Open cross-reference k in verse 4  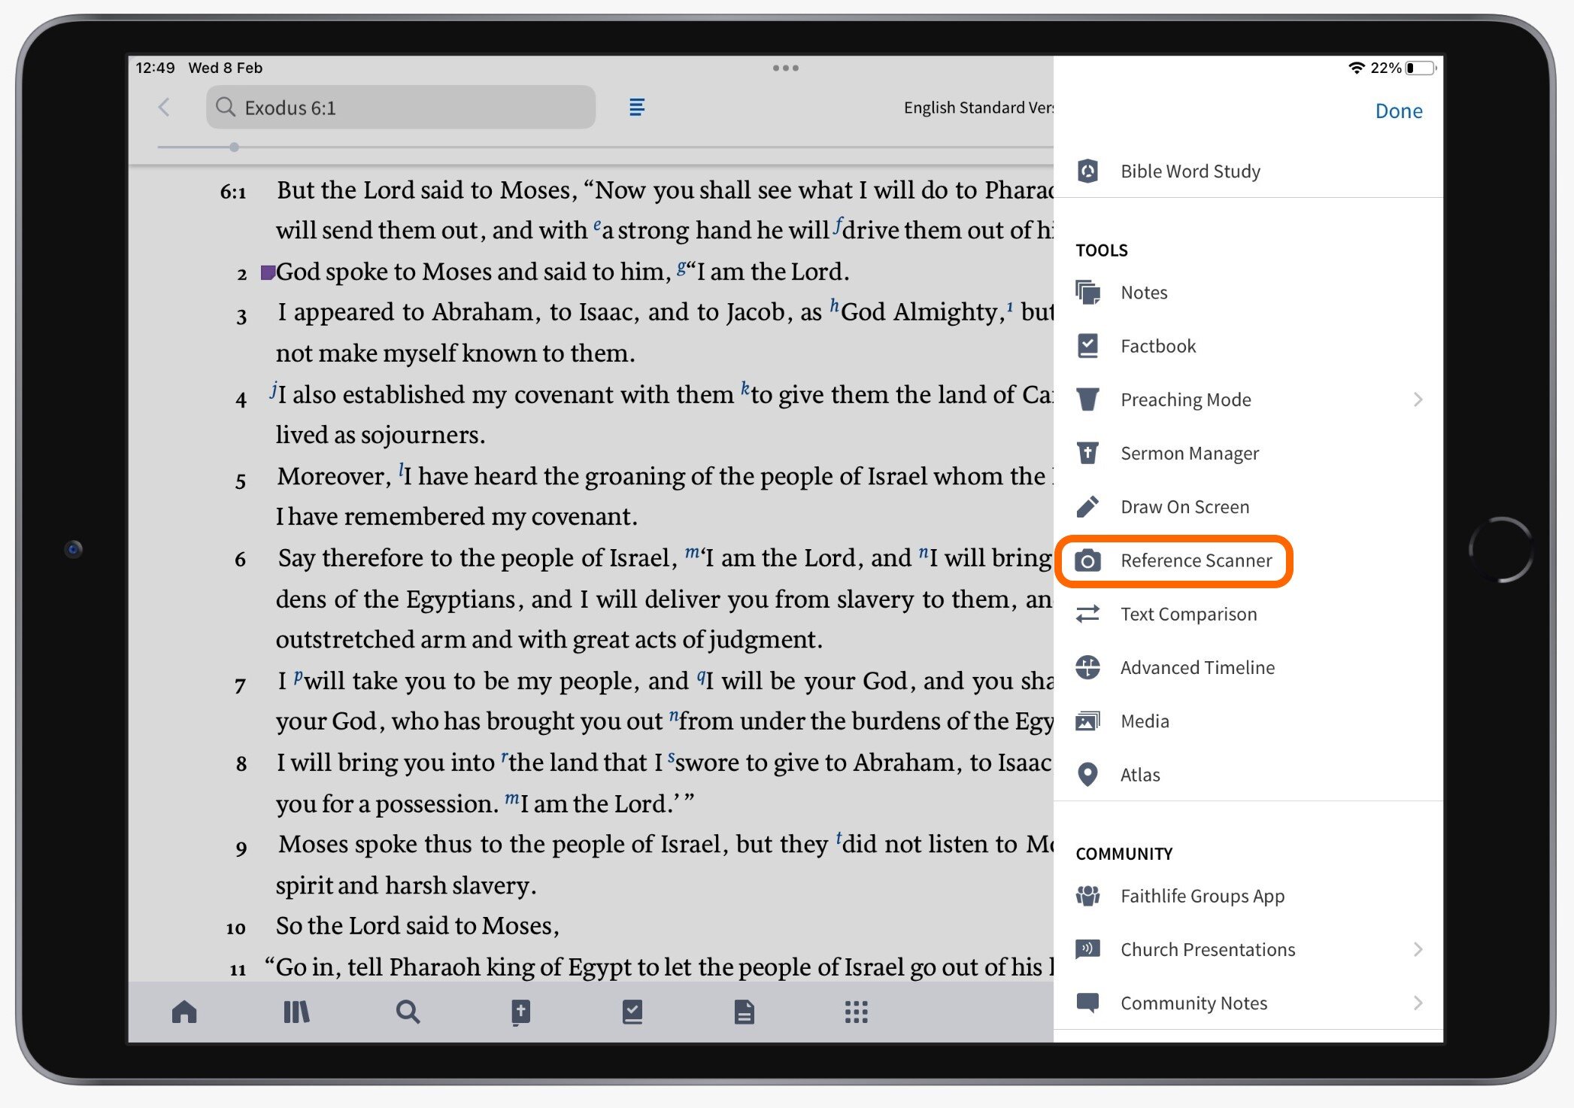pyautogui.click(x=745, y=388)
